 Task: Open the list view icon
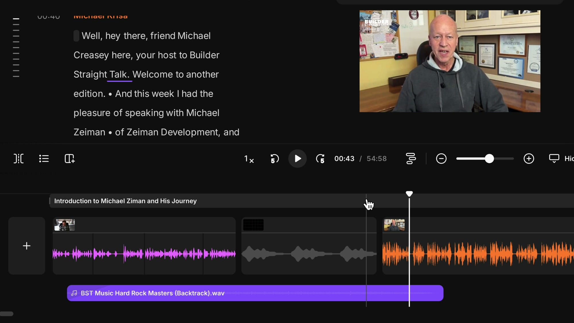(x=43, y=158)
